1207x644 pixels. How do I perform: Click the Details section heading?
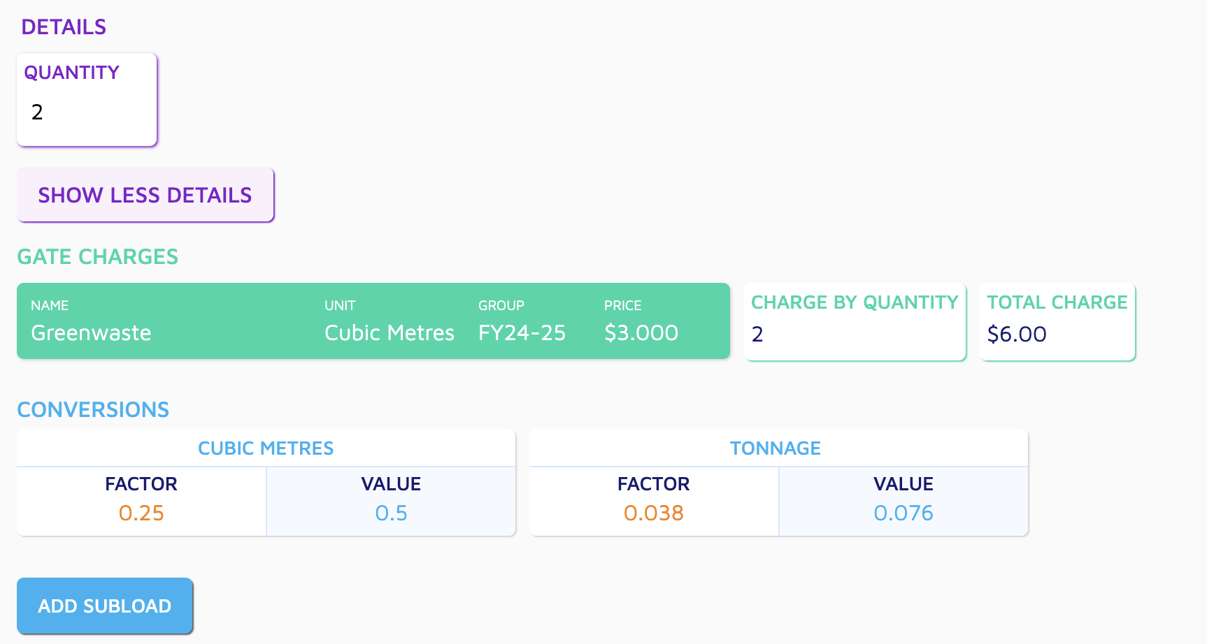click(64, 27)
